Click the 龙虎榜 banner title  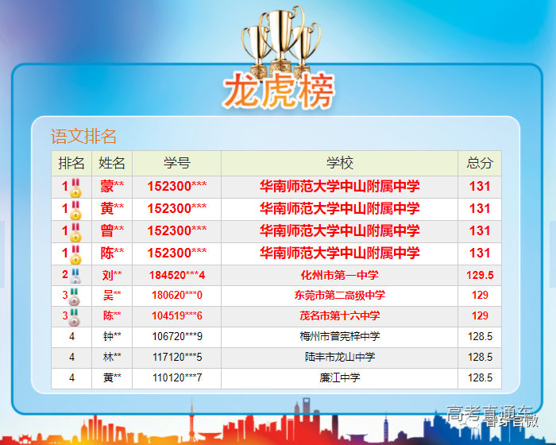click(278, 91)
